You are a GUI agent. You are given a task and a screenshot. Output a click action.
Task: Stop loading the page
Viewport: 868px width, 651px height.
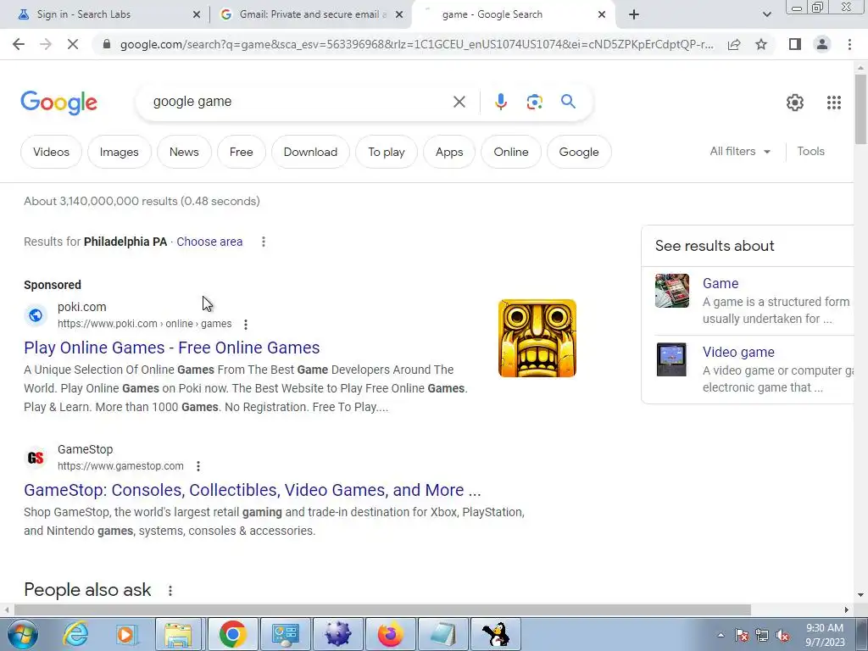pyautogui.click(x=73, y=44)
